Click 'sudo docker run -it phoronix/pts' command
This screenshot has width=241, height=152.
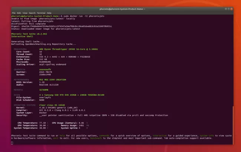[x=84, y=16]
